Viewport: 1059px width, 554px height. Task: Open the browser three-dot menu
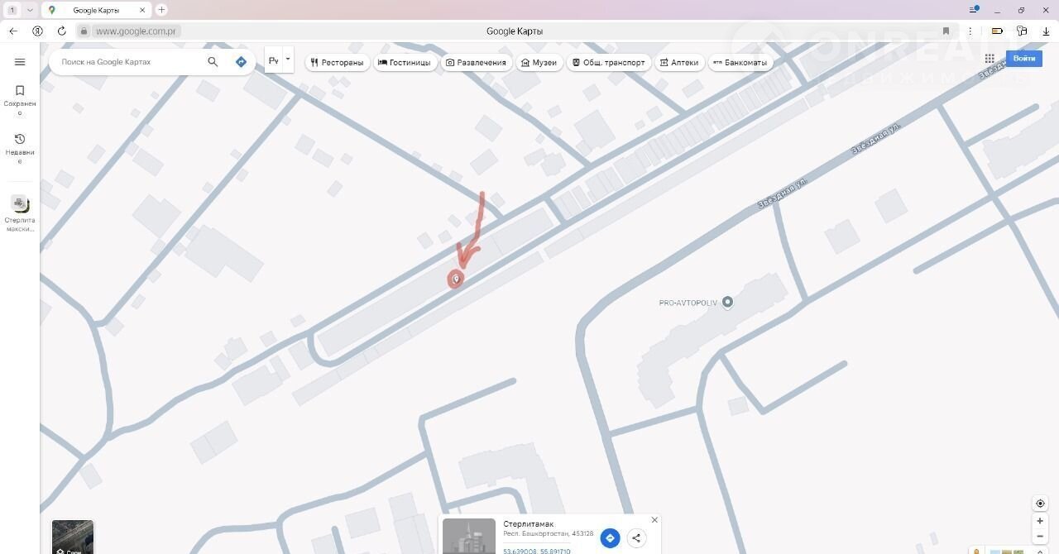pos(970,31)
